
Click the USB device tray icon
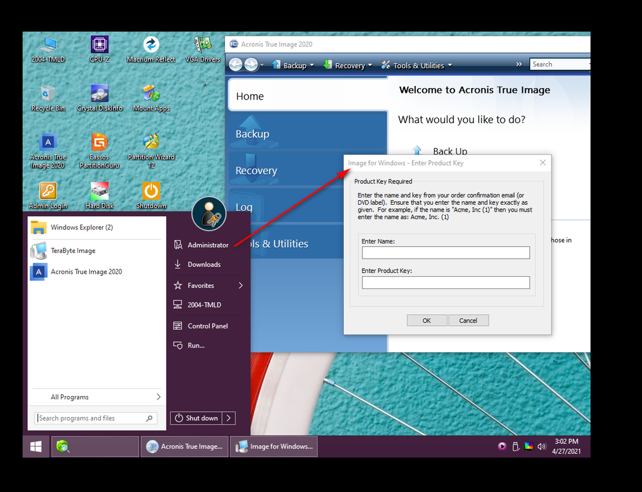(516, 446)
